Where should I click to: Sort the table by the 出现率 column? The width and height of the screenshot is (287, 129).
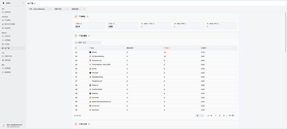point(204,48)
